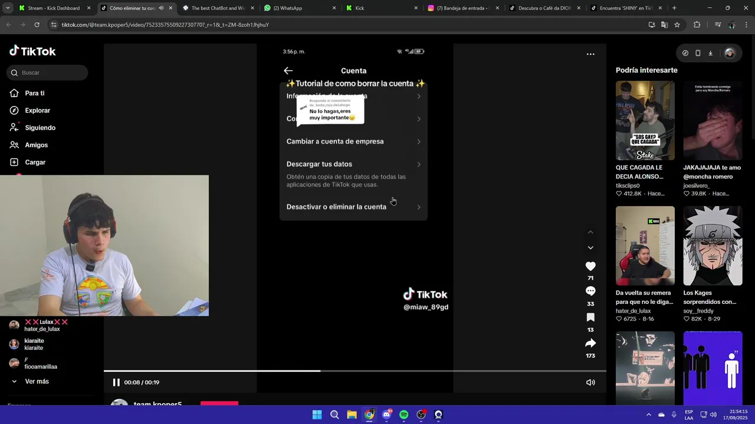
Task: Open Da vuelta su remera thumbnail
Action: (645, 246)
